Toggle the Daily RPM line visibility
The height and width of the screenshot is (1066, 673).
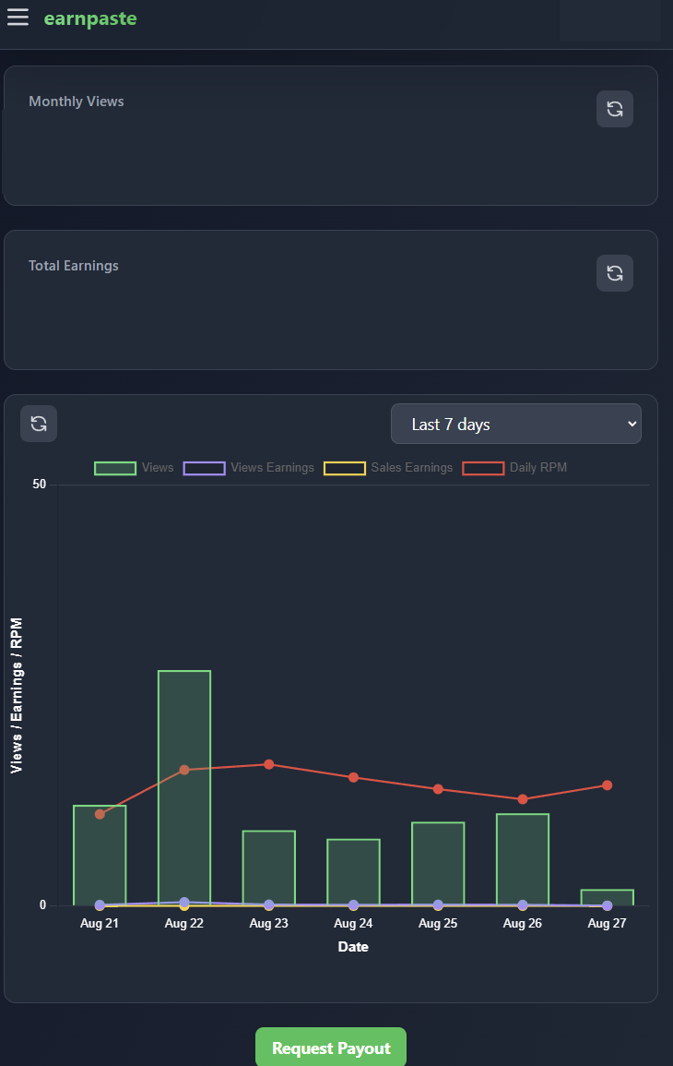click(x=512, y=468)
